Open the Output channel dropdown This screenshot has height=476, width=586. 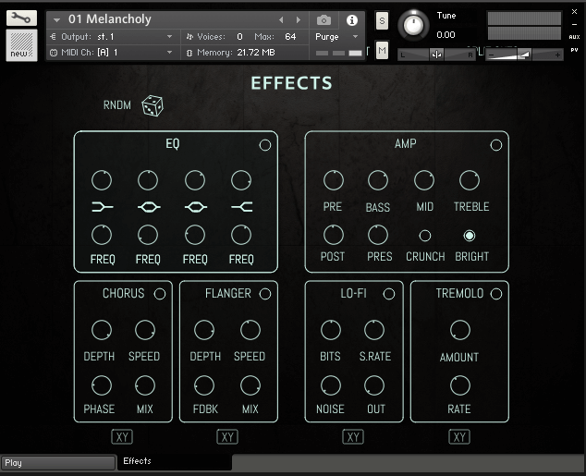pyautogui.click(x=169, y=37)
